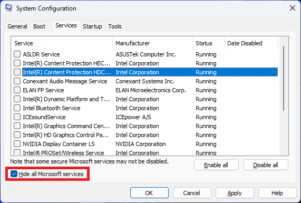Switch to the General tab

[x=17, y=26]
